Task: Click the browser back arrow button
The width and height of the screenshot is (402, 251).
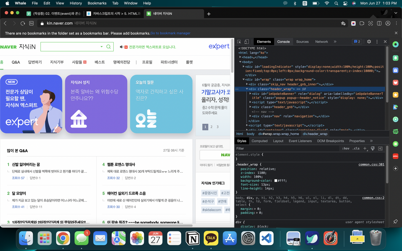Action: tap(5, 23)
